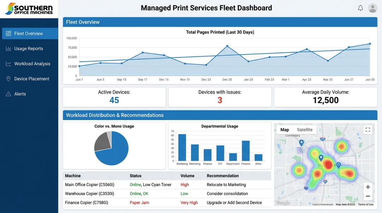Image resolution: width=382 pixels, height=213 pixels.
Task: Click Consider consolidation recommendation
Action: coord(227,194)
